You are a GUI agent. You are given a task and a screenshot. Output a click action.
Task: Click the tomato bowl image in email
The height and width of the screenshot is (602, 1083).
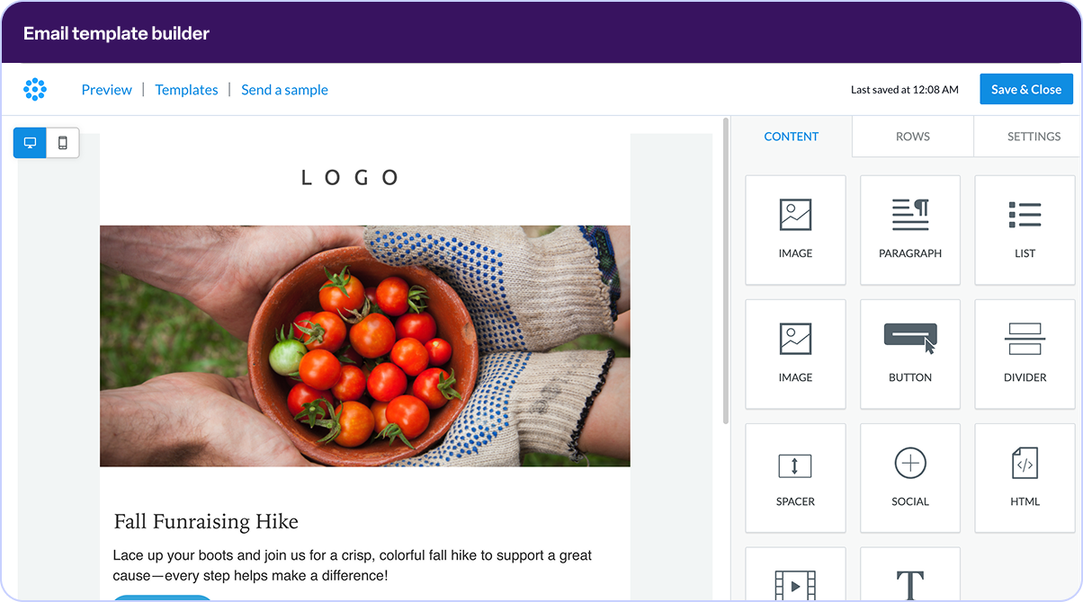364,346
